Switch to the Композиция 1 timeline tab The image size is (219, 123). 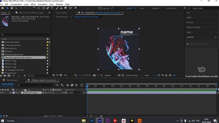pyautogui.click(x=12, y=80)
